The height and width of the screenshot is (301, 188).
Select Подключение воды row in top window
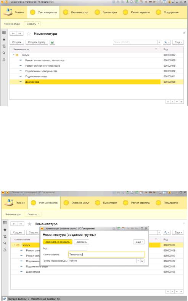[x=96, y=77]
